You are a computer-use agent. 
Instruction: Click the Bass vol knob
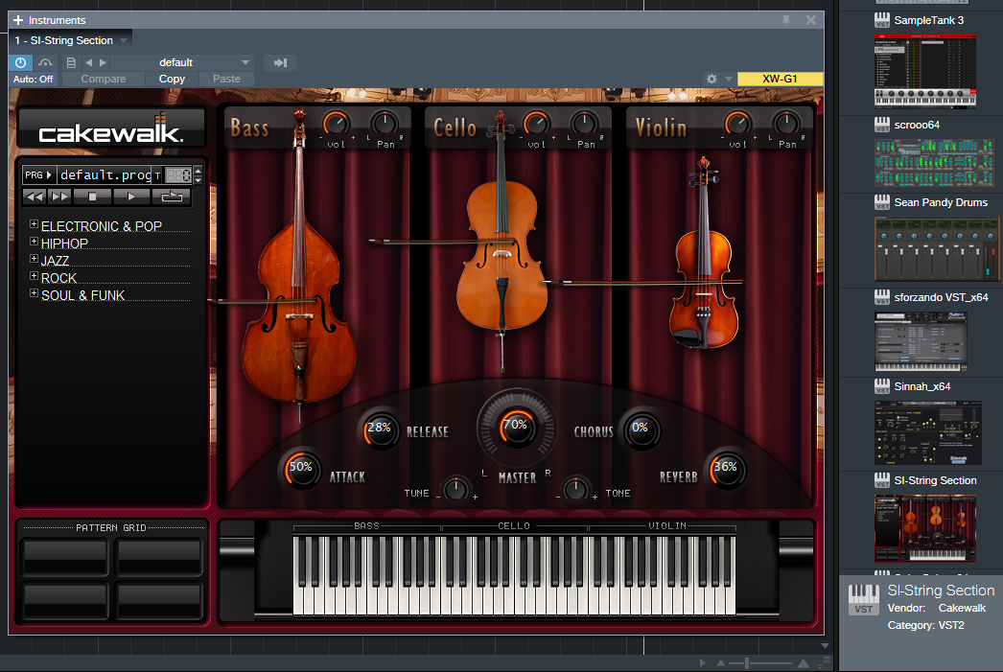coord(336,123)
